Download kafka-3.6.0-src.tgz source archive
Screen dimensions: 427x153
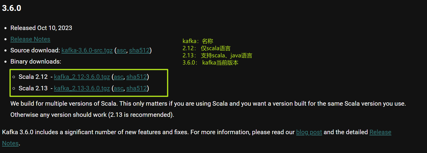click(87, 50)
